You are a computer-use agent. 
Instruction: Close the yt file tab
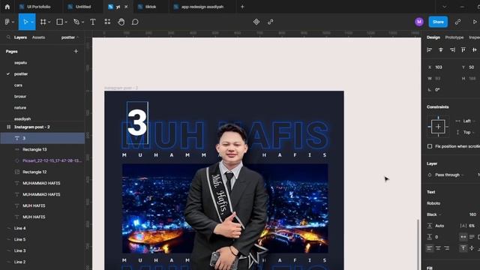tap(126, 7)
